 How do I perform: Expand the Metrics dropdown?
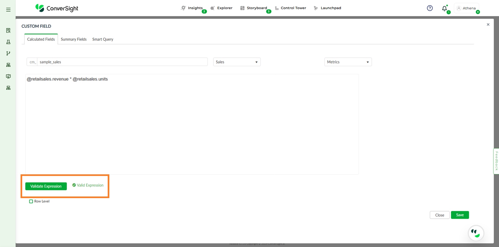(x=348, y=62)
